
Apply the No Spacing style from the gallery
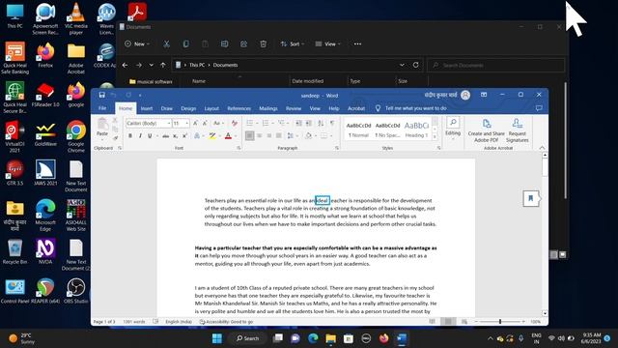click(387, 129)
